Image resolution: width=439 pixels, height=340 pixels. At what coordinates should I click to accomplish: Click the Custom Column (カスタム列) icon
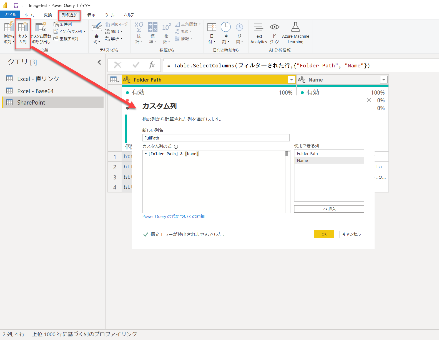click(x=23, y=32)
